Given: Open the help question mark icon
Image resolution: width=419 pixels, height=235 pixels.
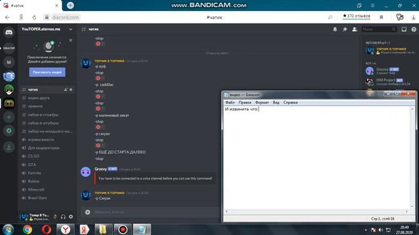Looking at the screenshot, I should coord(414,29).
